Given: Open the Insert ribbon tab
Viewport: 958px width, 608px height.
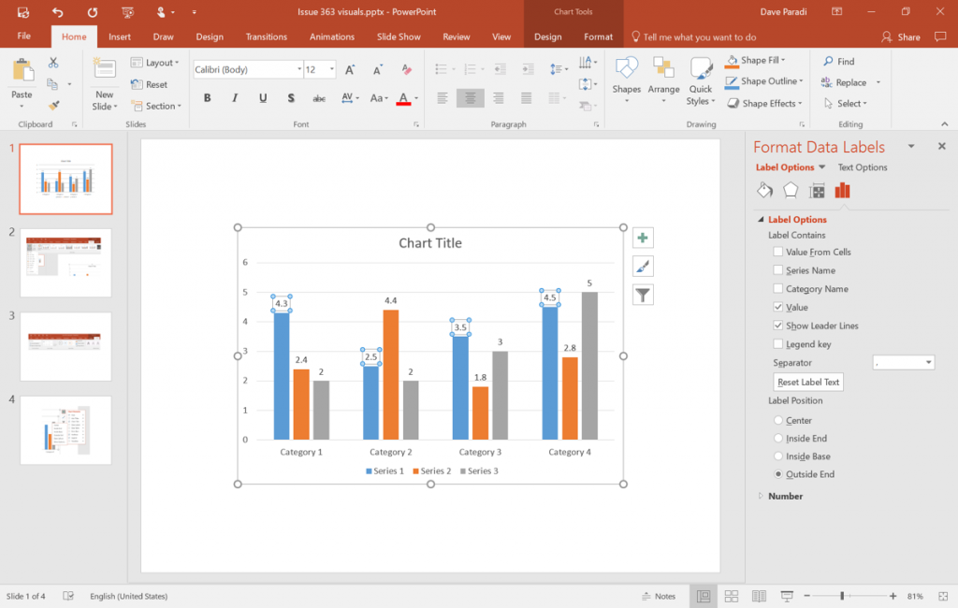Looking at the screenshot, I should [120, 37].
